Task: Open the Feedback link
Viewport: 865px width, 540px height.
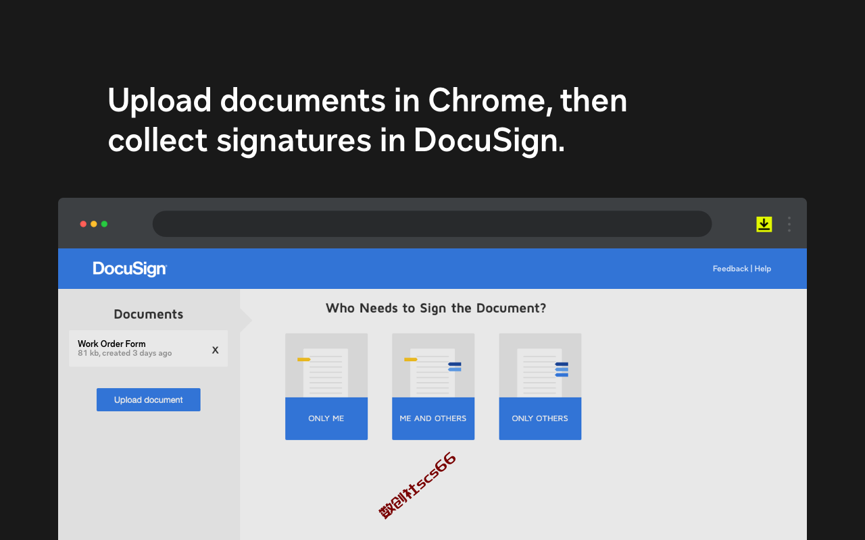Action: tap(731, 269)
